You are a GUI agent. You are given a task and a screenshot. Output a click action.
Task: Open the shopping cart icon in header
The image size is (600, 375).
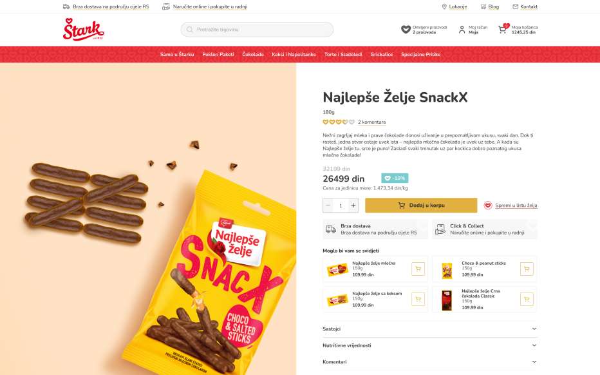[503, 29]
